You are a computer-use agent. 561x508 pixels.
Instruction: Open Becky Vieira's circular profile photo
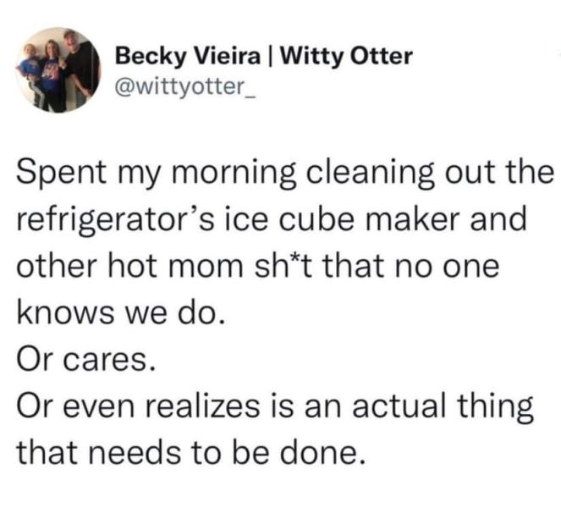(58, 70)
